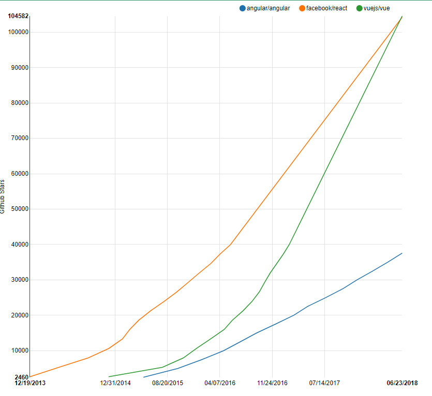This screenshot has height=396, width=432.
Task: Select the 100000 y-axis tick label
Action: coord(18,32)
